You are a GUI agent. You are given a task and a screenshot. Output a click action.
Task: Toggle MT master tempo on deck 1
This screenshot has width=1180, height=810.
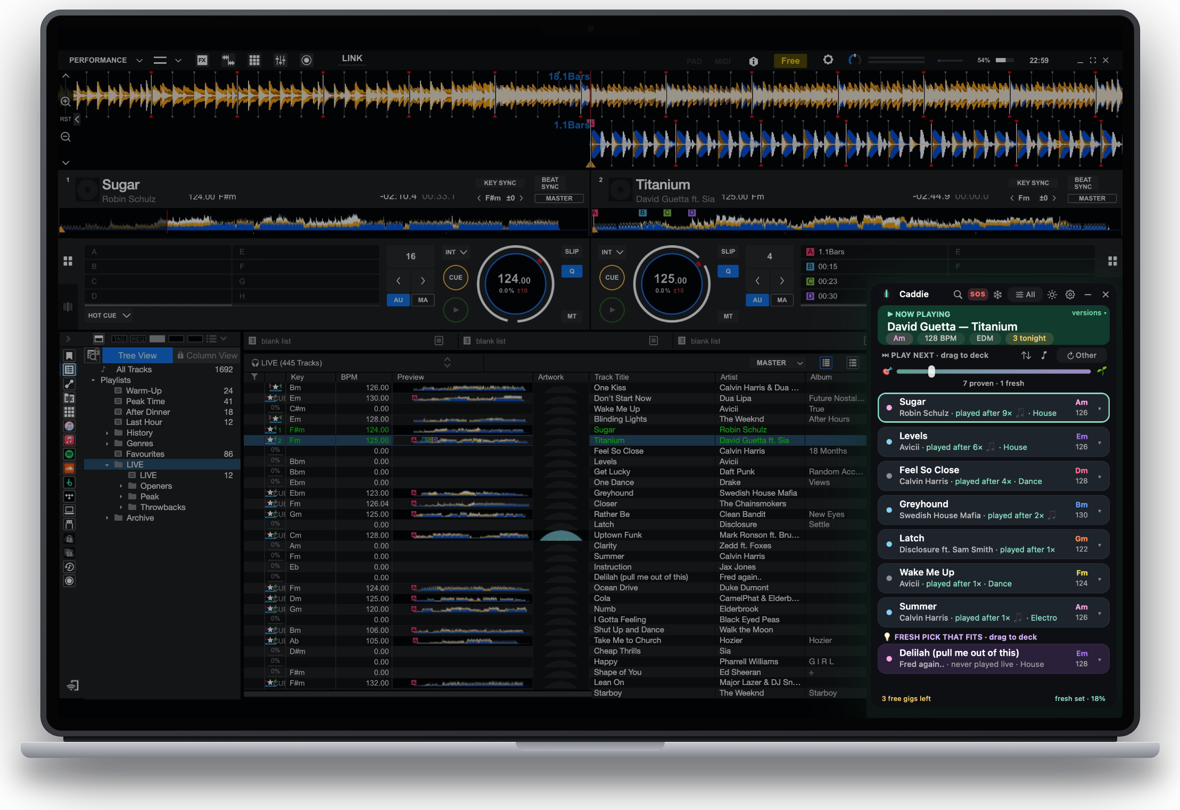point(572,316)
